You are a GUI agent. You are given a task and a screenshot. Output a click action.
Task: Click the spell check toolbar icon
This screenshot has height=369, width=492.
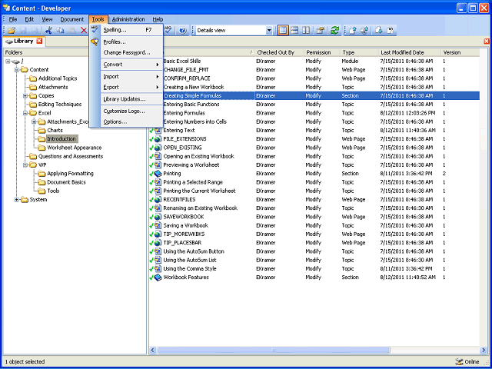tap(169, 30)
